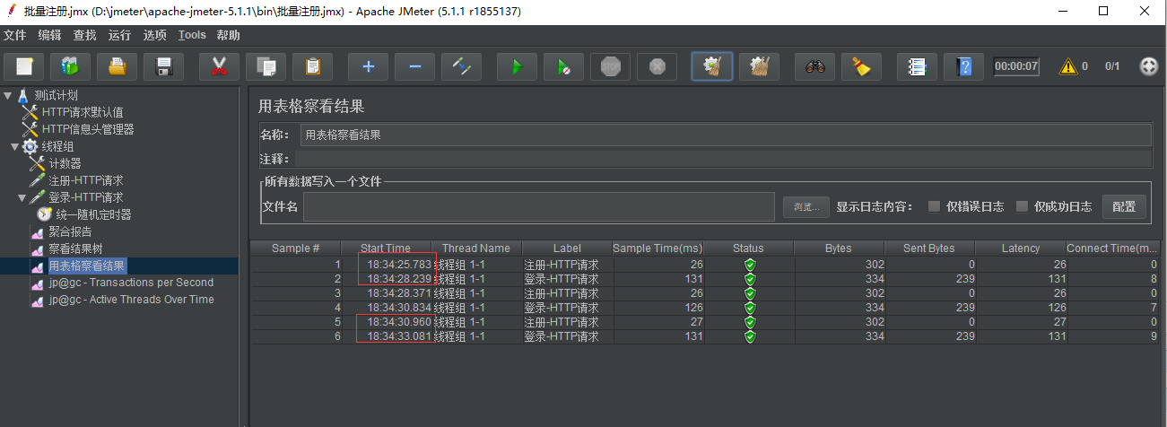Image resolution: width=1167 pixels, height=427 pixels.
Task: Sort by the Sent Bytes column header
Action: coord(929,248)
